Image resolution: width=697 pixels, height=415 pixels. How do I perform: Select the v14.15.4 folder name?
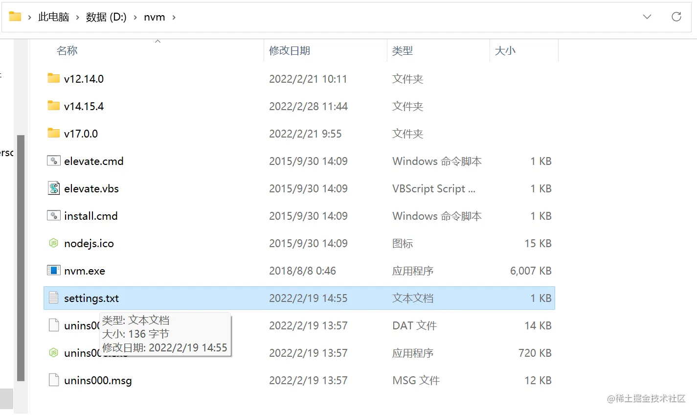pos(84,106)
